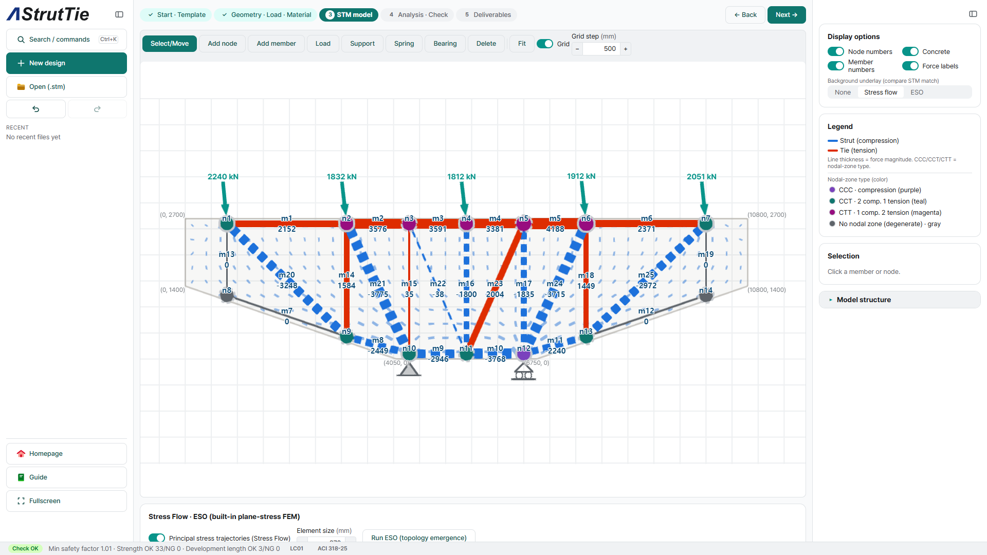Click the Grid step value field
Image resolution: width=987 pixels, height=555 pixels.
point(601,49)
